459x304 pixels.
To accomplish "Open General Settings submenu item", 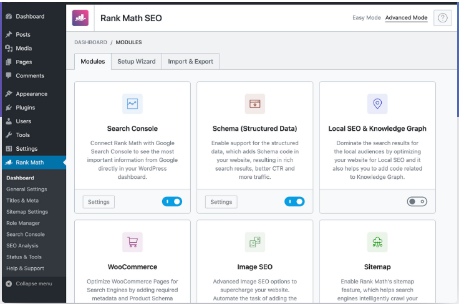I will [27, 189].
